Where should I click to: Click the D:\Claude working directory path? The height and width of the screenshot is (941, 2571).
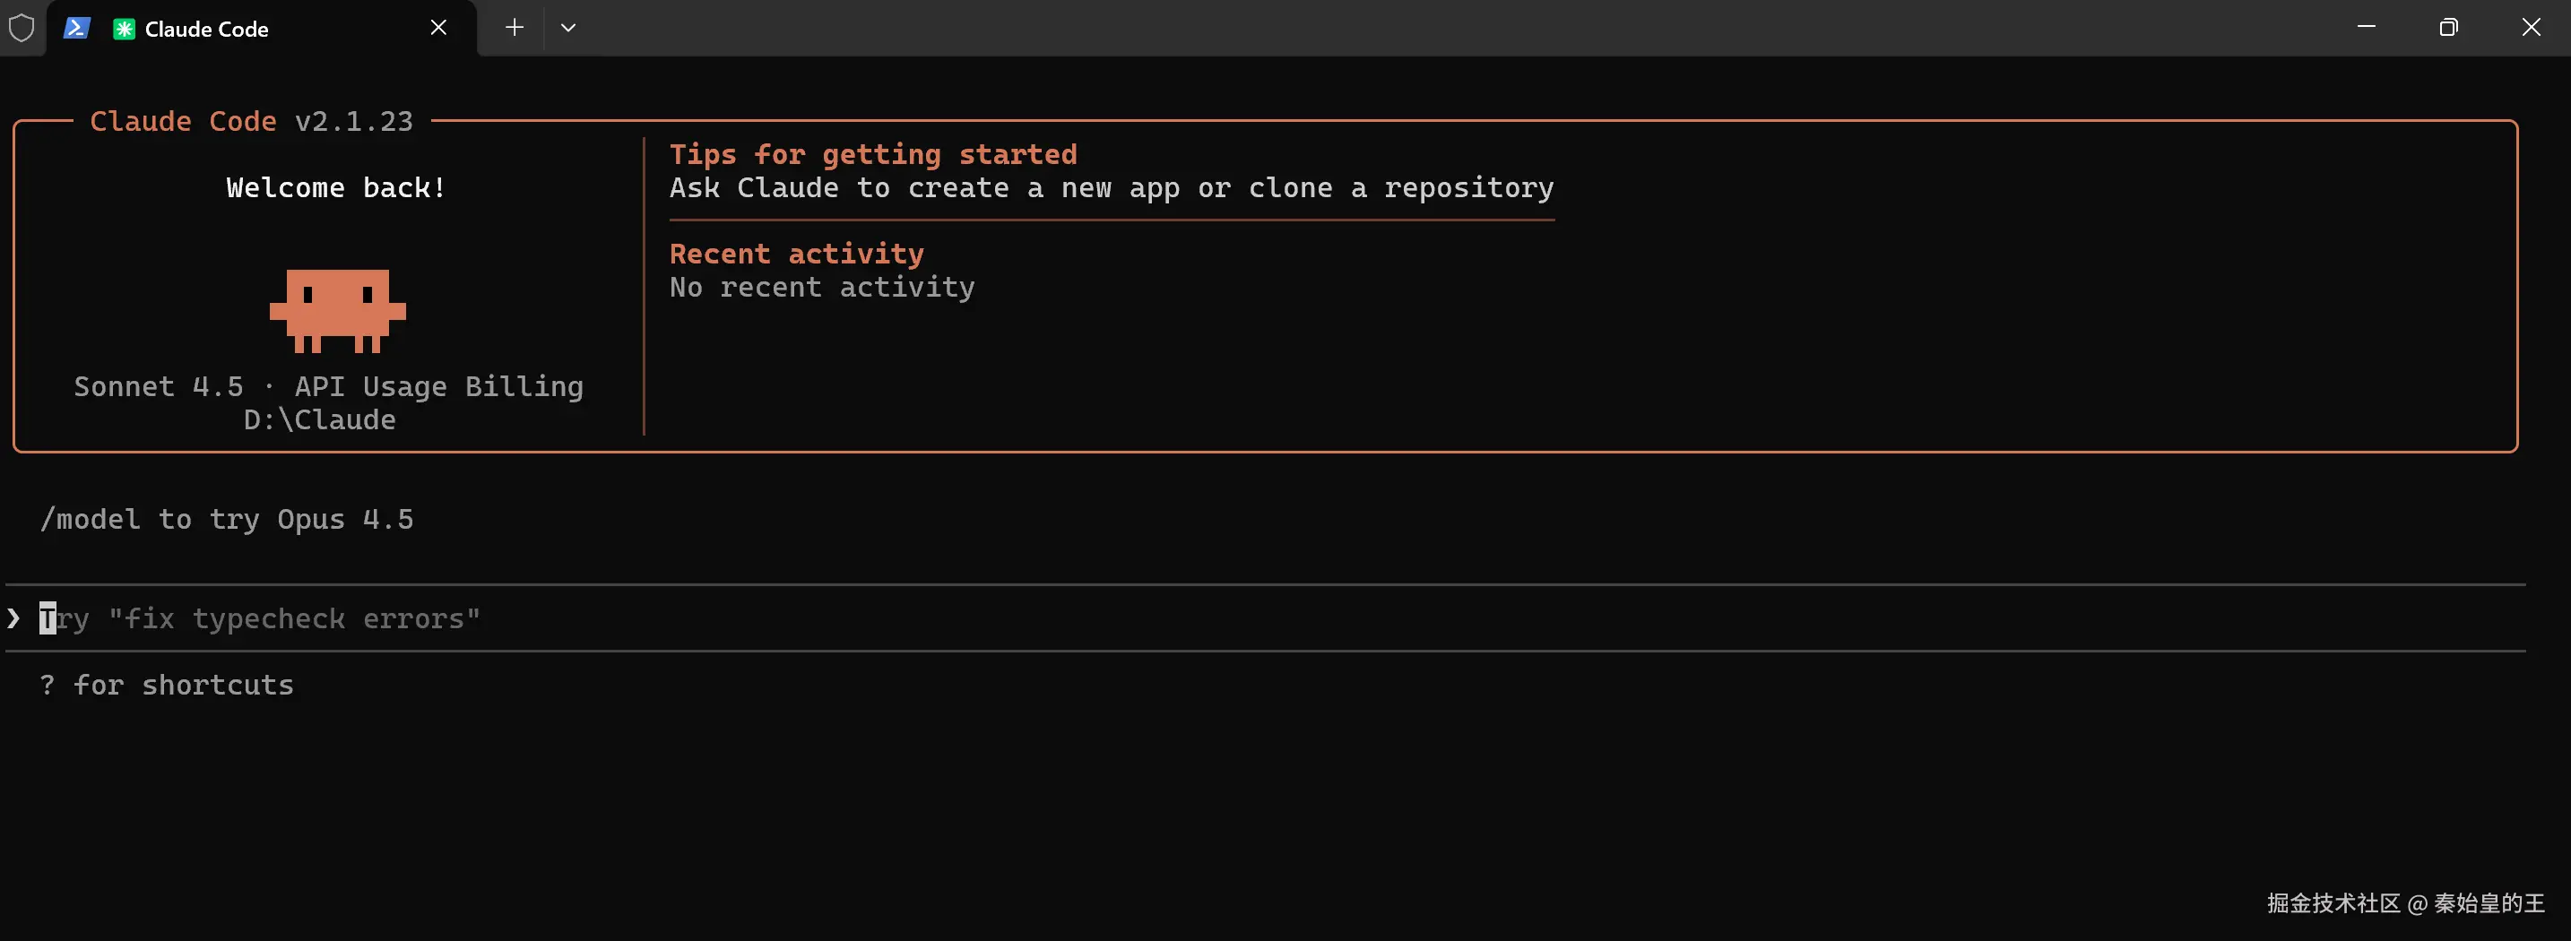(x=319, y=420)
